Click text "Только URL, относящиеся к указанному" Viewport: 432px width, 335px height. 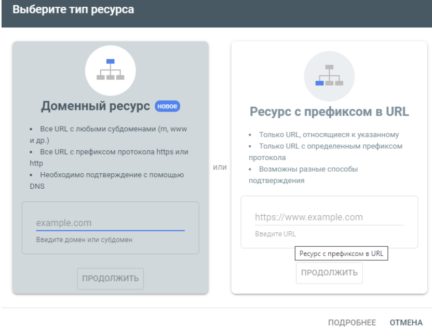pos(329,135)
